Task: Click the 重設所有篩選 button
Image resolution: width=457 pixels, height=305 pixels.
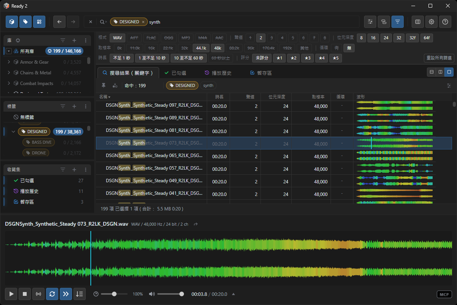Action: coord(439,58)
